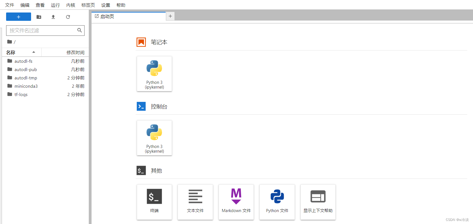
Task: Select the 启动页 tab
Action: pos(129,16)
